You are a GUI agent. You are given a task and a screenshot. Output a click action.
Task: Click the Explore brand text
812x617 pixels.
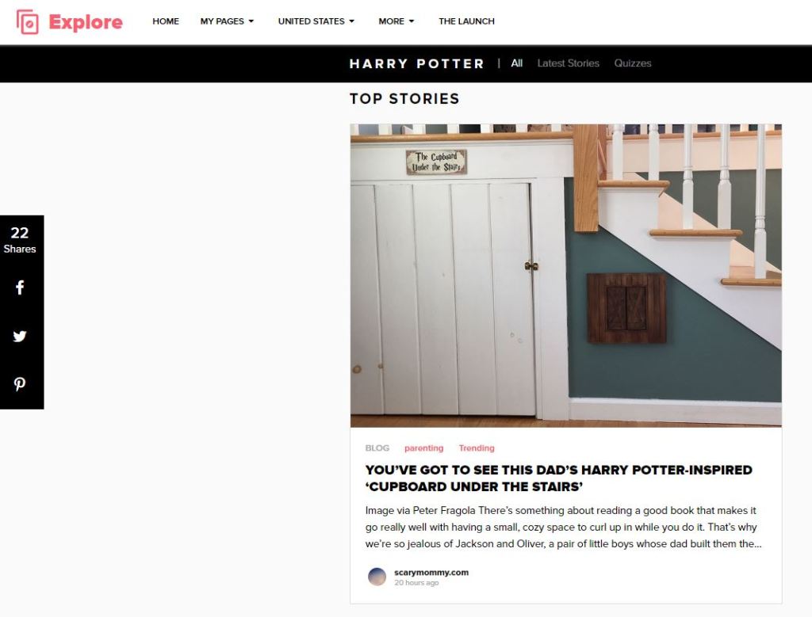tap(86, 22)
